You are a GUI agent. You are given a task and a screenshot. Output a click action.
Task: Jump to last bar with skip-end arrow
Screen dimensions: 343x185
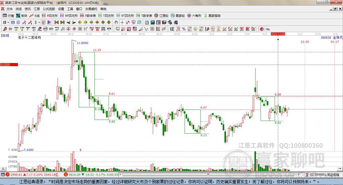click(62, 22)
